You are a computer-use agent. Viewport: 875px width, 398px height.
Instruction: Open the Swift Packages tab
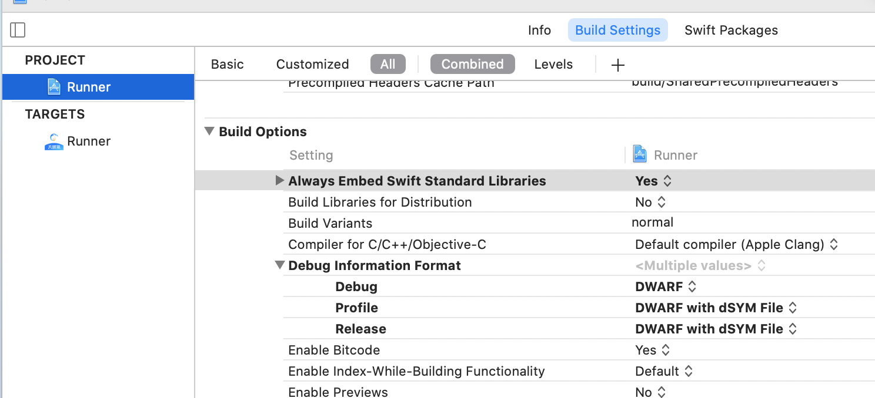pyautogui.click(x=731, y=31)
